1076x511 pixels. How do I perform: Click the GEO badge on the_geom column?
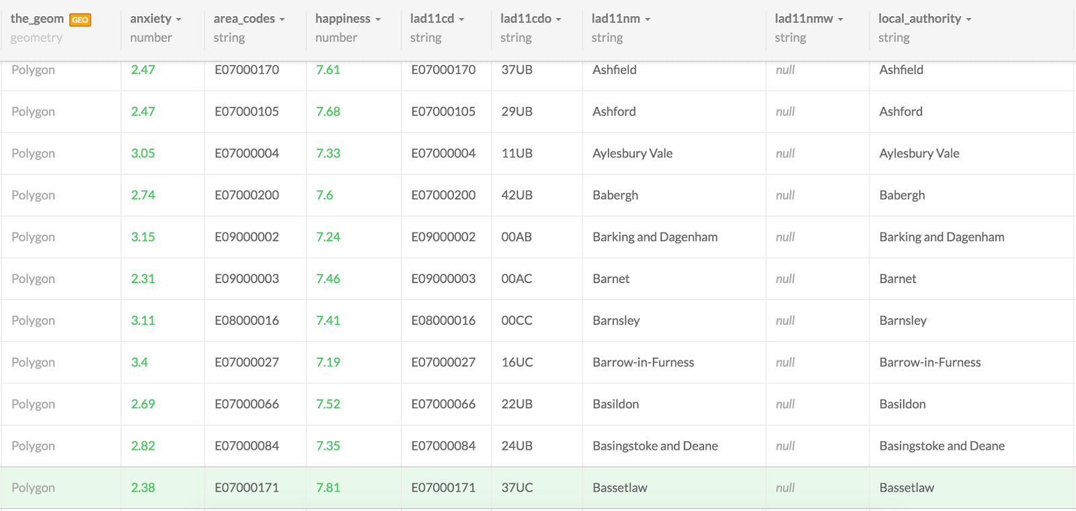click(80, 20)
